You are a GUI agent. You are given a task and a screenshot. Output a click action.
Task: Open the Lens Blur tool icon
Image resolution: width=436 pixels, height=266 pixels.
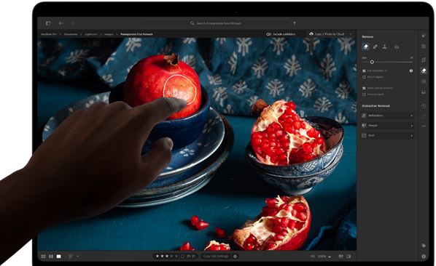click(x=424, y=92)
